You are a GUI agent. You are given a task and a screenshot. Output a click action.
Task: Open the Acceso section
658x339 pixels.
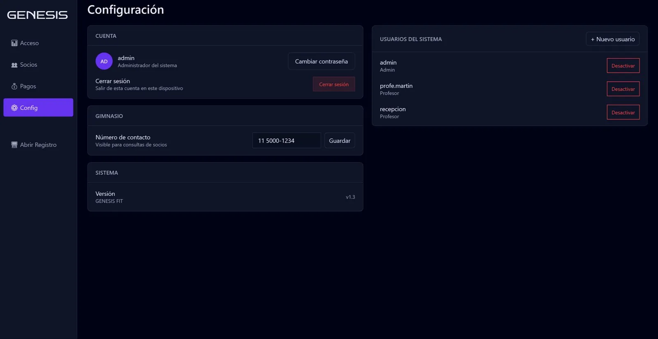[x=38, y=43]
